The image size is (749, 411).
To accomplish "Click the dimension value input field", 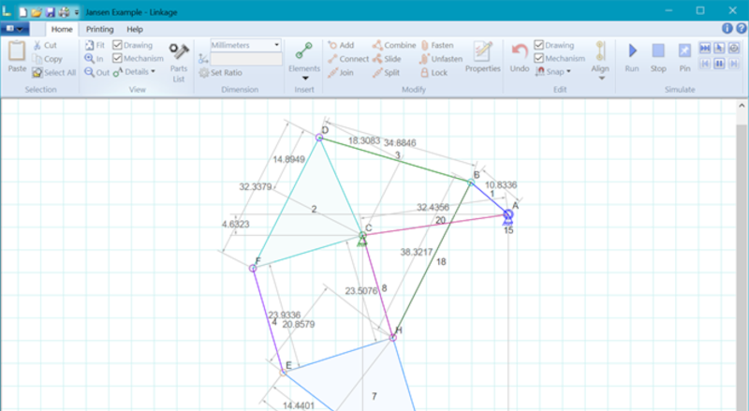I will [246, 58].
